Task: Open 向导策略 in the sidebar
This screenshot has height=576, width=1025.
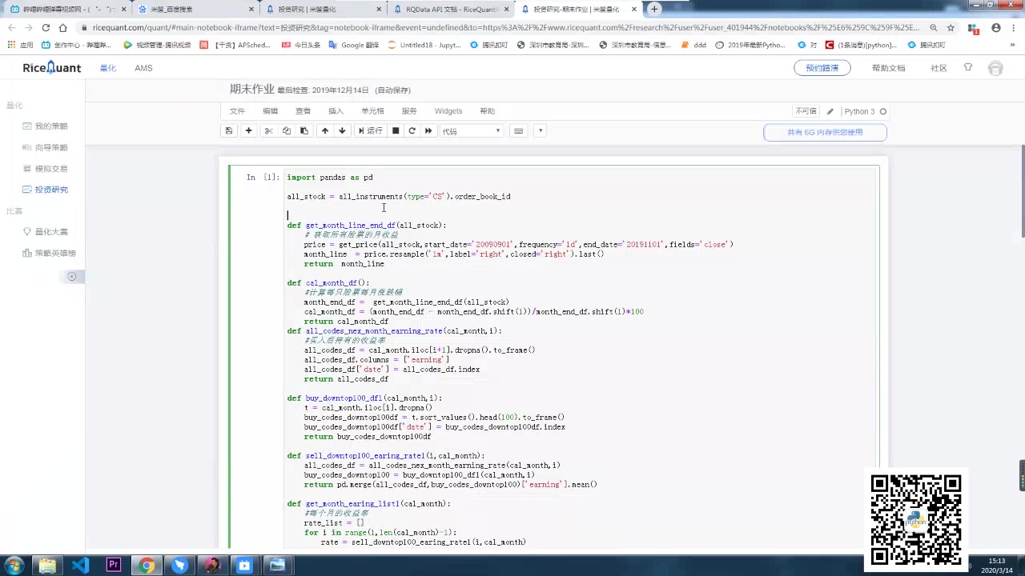Action: [x=45, y=148]
